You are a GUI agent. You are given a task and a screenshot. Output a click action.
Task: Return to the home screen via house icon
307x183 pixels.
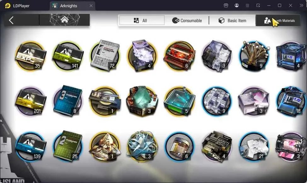coord(65,20)
